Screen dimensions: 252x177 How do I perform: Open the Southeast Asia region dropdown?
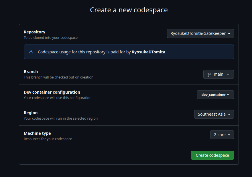(214, 114)
